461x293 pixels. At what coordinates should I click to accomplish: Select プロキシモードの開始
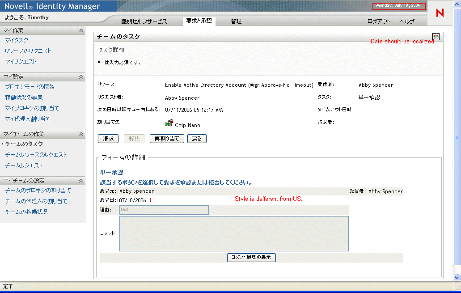tap(30, 86)
